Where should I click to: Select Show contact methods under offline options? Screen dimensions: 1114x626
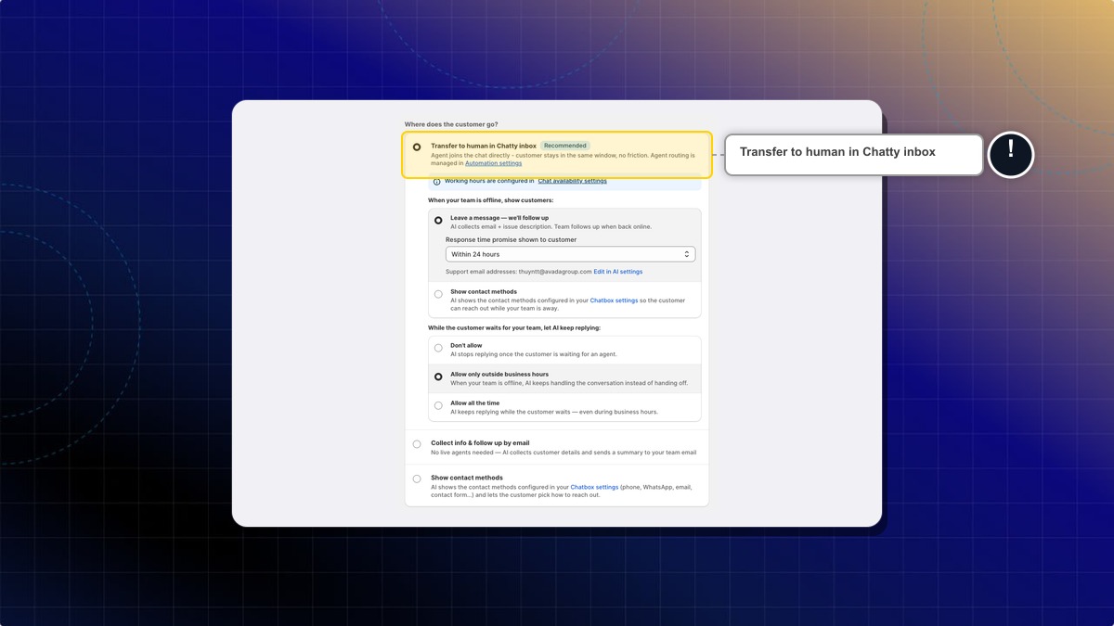point(438,294)
